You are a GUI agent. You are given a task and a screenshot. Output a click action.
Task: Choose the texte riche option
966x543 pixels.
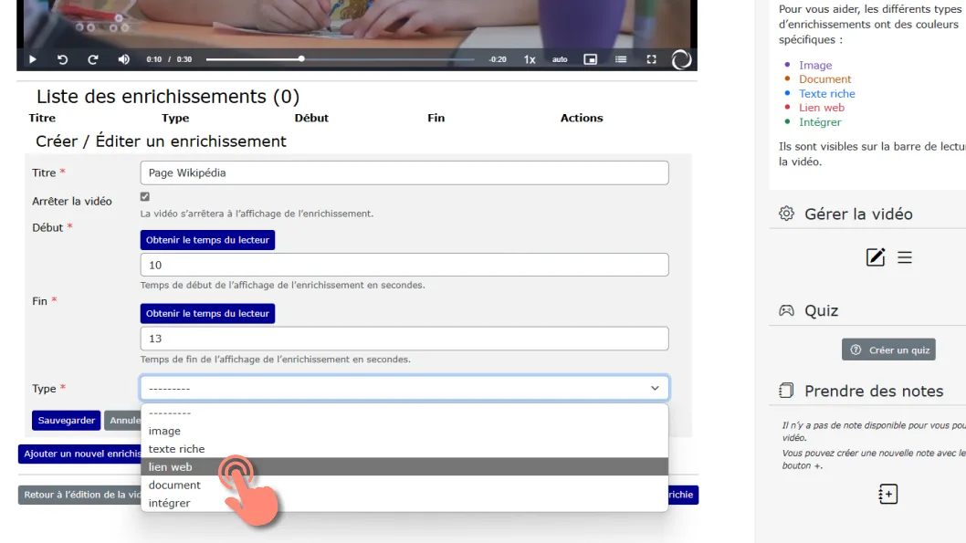[x=404, y=449]
